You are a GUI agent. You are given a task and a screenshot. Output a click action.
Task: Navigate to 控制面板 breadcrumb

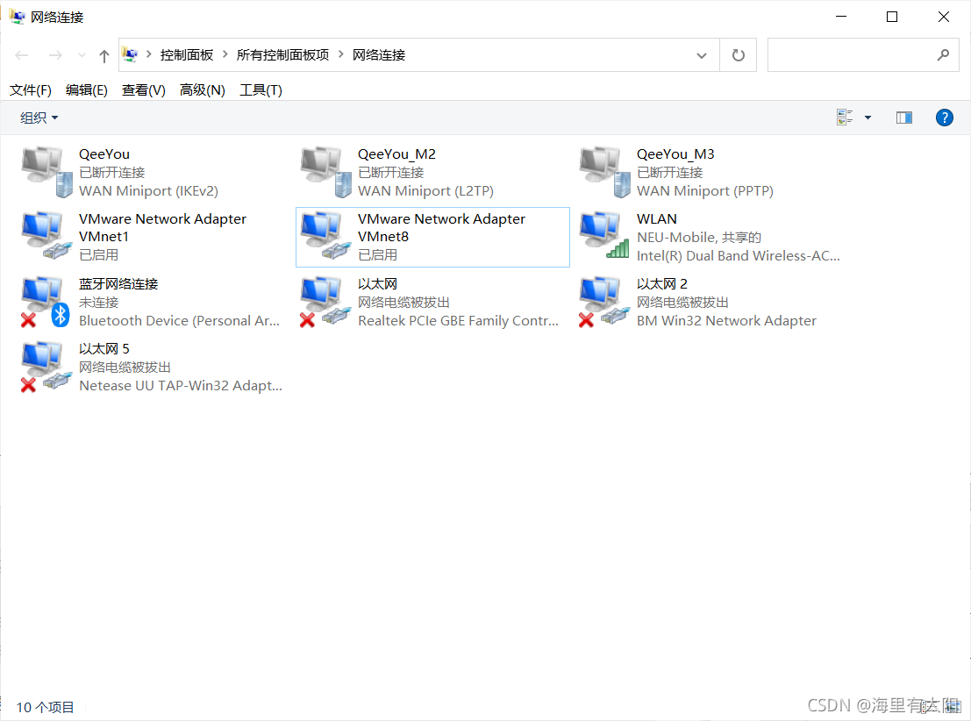point(187,55)
